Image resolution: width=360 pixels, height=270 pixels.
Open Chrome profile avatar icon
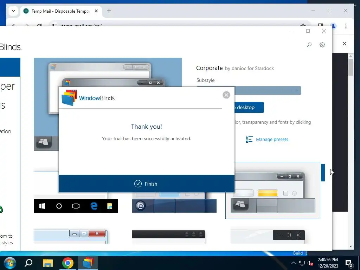coord(334,26)
